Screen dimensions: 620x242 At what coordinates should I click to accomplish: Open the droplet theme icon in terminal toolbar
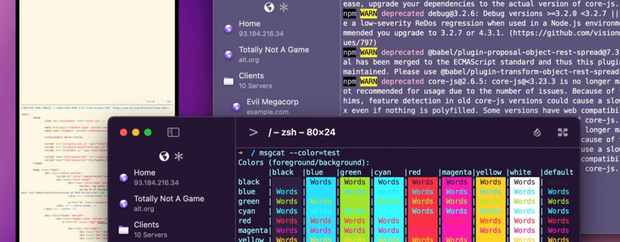point(537,132)
